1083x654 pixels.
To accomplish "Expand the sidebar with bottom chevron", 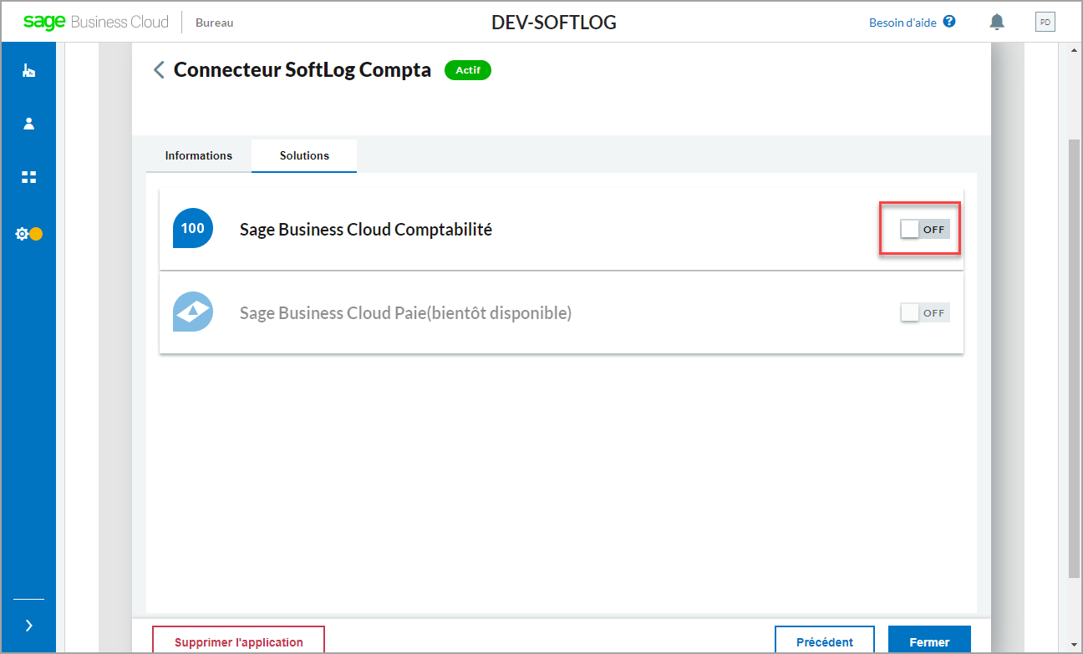I will 28,625.
